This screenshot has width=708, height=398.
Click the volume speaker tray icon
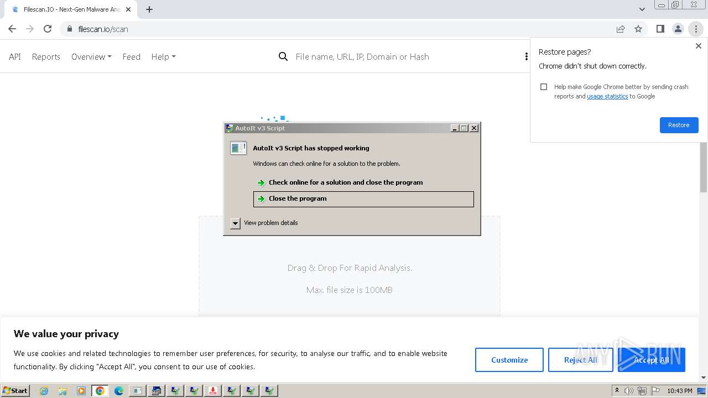click(629, 391)
